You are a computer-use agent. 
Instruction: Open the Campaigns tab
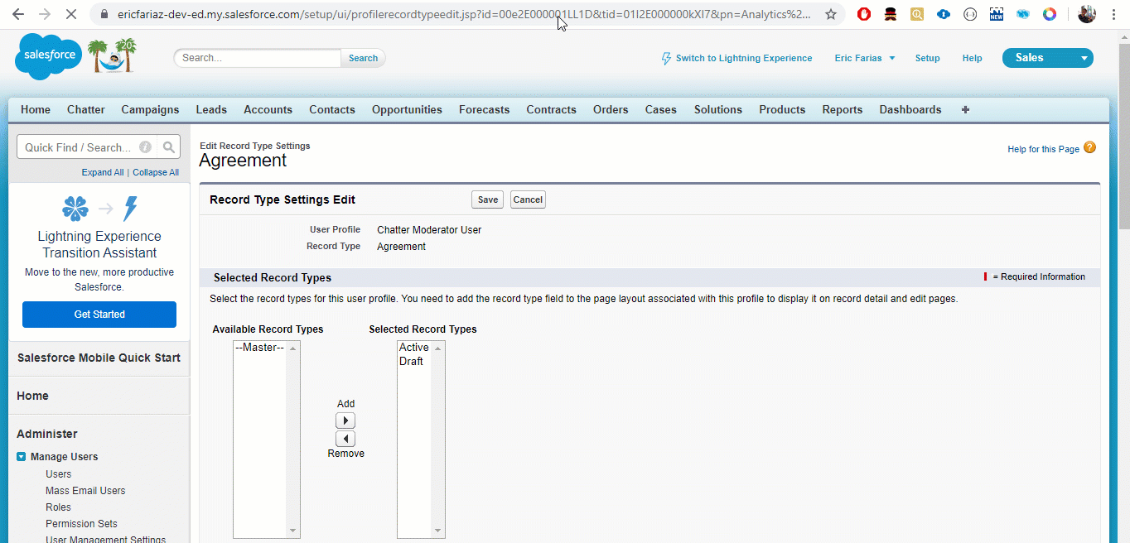click(x=150, y=109)
